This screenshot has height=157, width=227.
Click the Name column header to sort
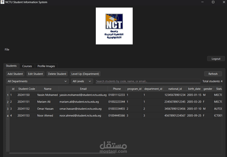tap(47, 89)
